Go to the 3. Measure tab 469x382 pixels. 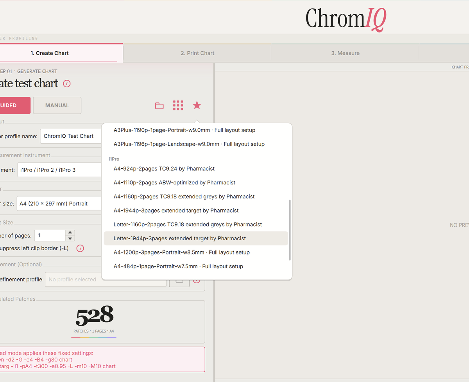[x=345, y=53]
